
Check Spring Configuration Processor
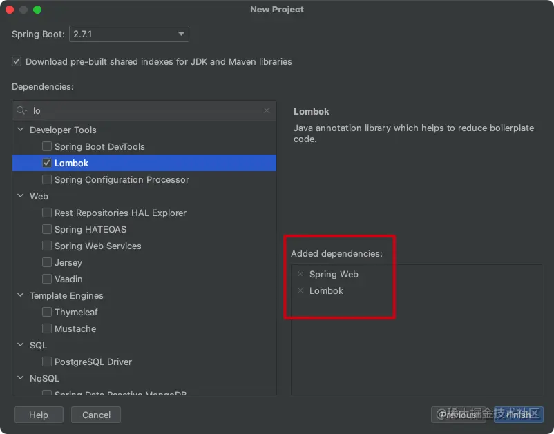click(47, 179)
